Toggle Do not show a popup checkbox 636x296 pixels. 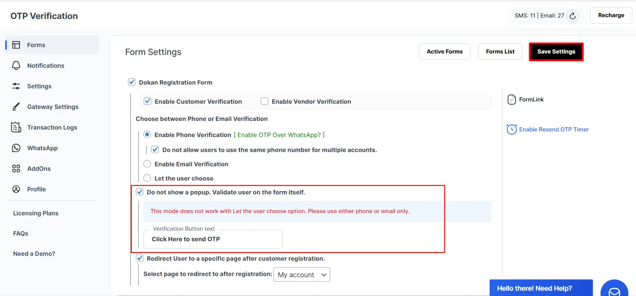click(x=140, y=192)
